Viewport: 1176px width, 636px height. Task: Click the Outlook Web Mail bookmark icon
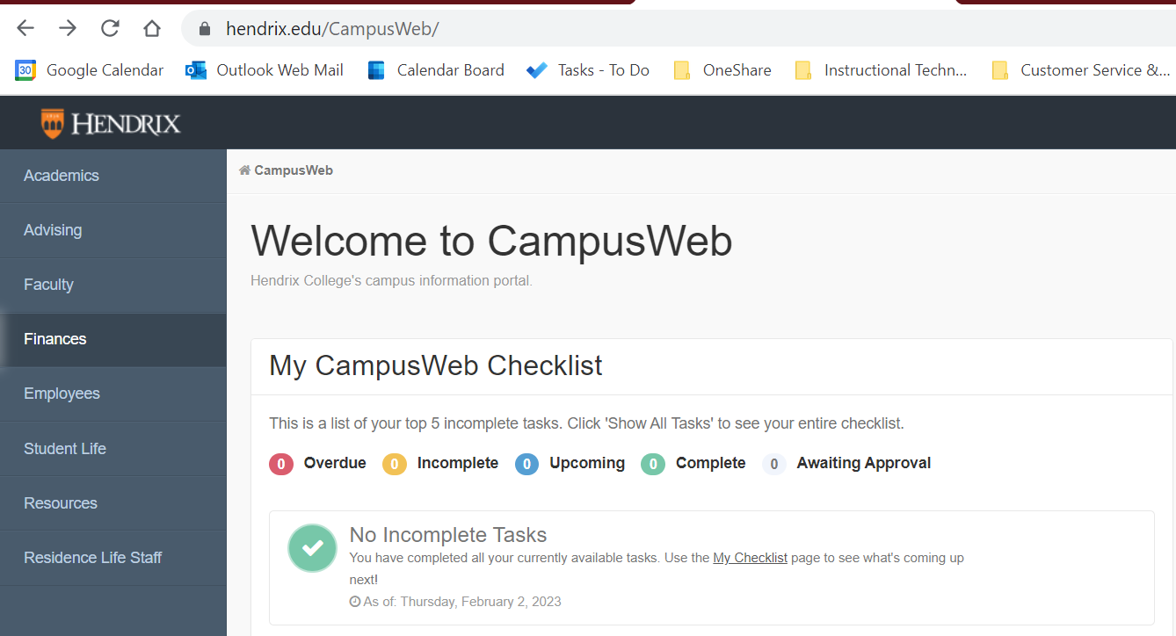point(195,69)
